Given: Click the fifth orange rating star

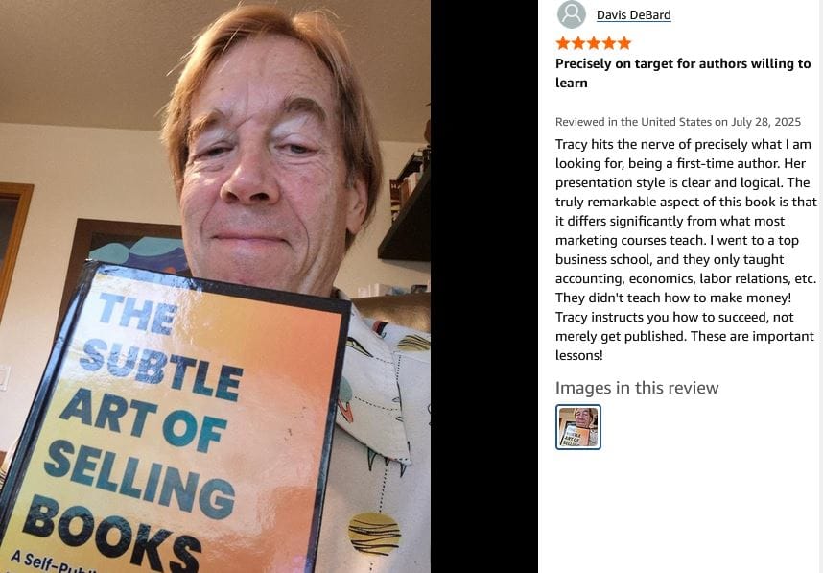Looking at the screenshot, I should [x=624, y=43].
